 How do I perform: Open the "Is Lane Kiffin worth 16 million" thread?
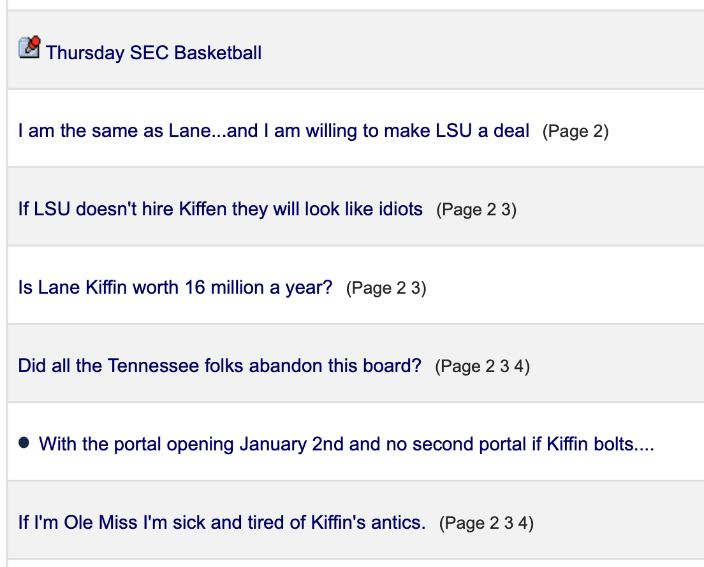pos(175,287)
